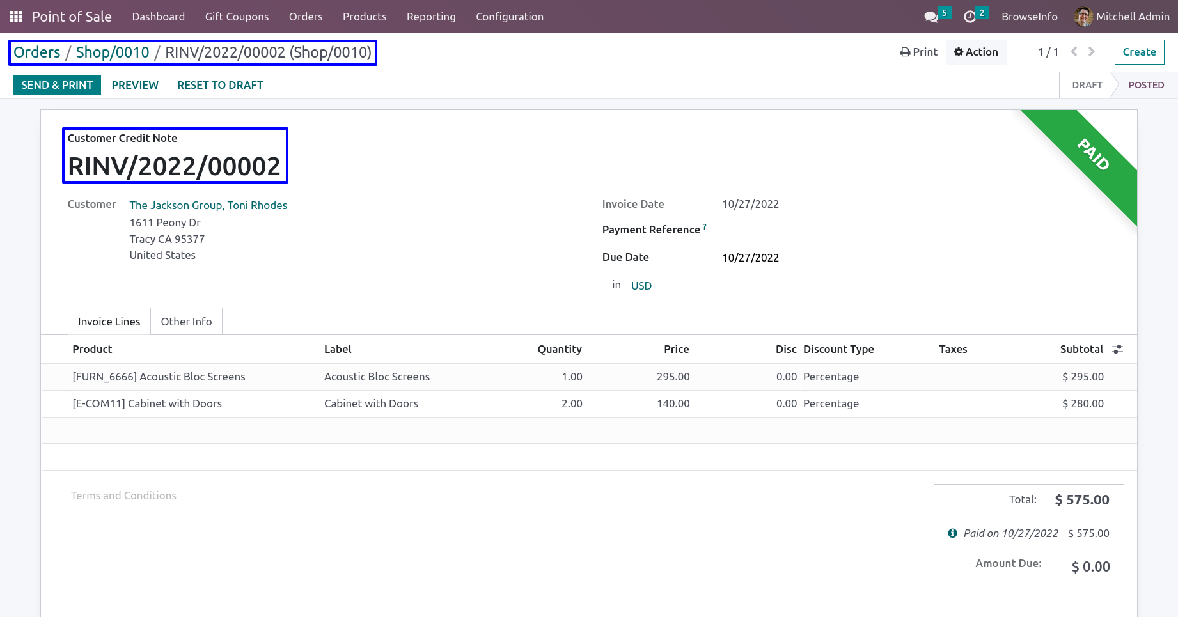Click the $ 280.00 subtotal cell
This screenshot has width=1178, height=617.
[x=1083, y=403]
